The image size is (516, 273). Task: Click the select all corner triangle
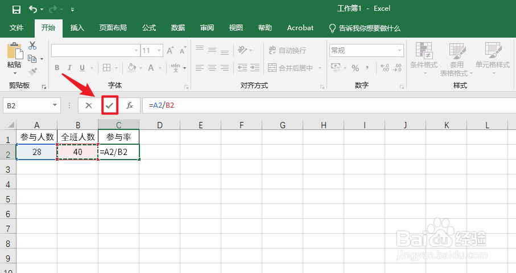click(11, 125)
